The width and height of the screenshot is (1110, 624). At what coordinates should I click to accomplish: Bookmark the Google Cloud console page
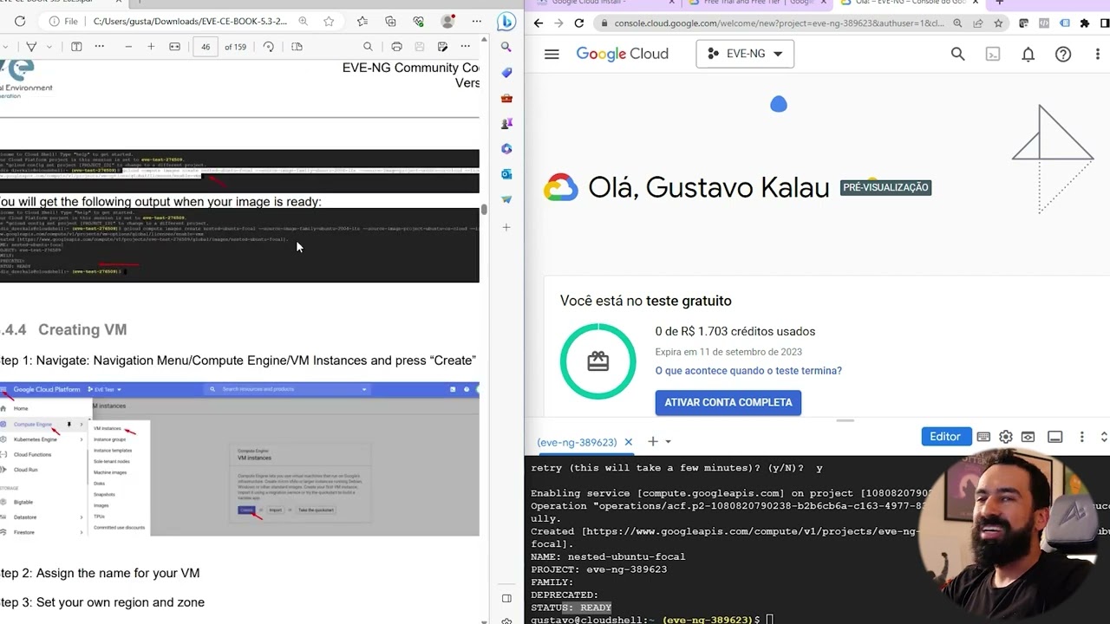tap(998, 23)
